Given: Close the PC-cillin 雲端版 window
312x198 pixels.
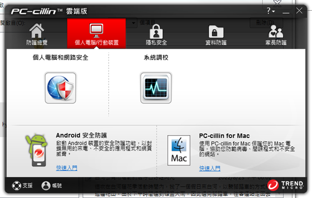Looking at the screenshot, I should pyautogui.click(x=299, y=11).
